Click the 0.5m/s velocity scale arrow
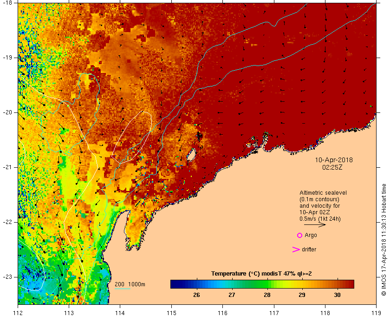Image resolution: width=390 pixels, height=316 pixels. tap(315, 224)
